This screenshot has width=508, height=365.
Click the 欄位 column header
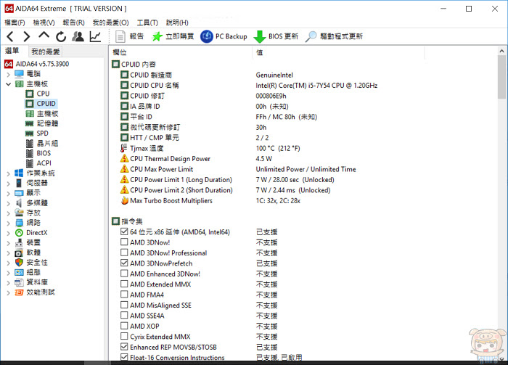[x=181, y=52]
